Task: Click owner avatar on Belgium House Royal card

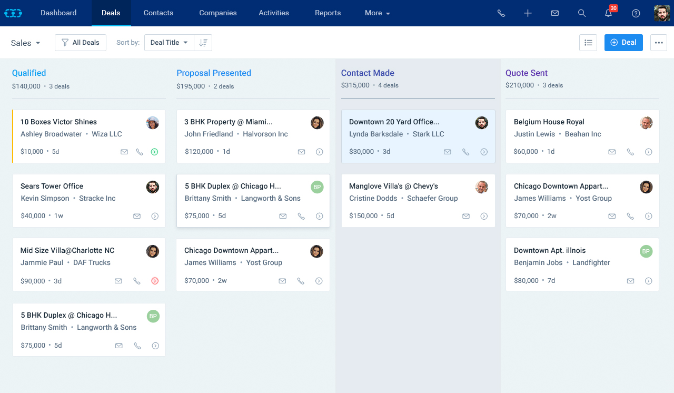Action: pos(646,123)
